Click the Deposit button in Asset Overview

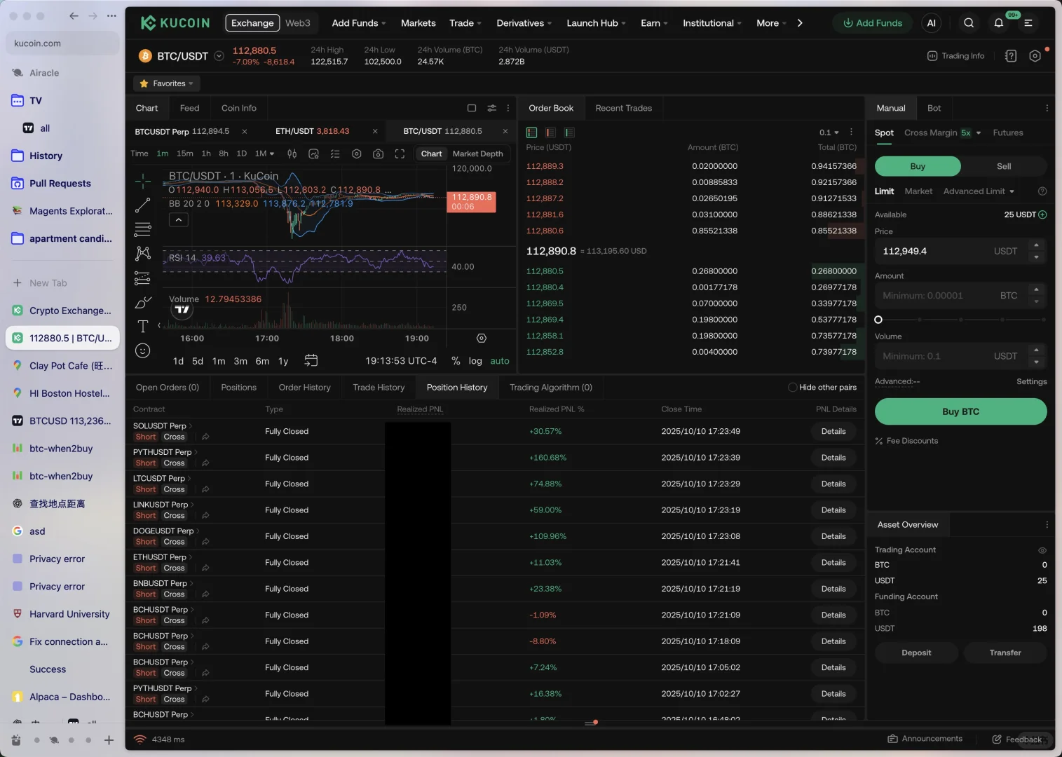point(916,653)
